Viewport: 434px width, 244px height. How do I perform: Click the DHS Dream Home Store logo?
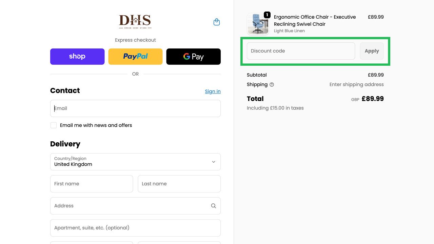click(x=135, y=21)
